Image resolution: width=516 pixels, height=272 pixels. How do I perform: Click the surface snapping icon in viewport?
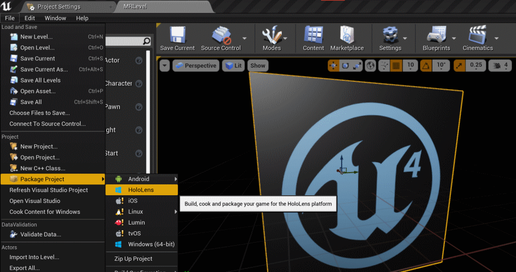pyautogui.click(x=384, y=66)
